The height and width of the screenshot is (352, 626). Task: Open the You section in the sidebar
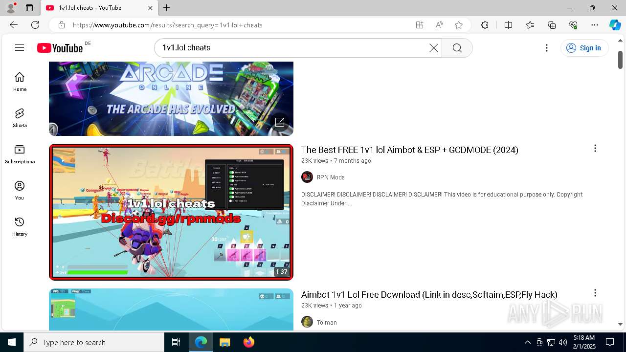pyautogui.click(x=20, y=190)
